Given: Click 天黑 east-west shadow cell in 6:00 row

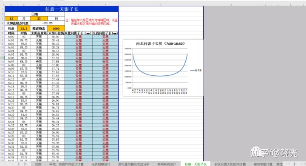Looking at the screenshot, I should pos(105,37).
